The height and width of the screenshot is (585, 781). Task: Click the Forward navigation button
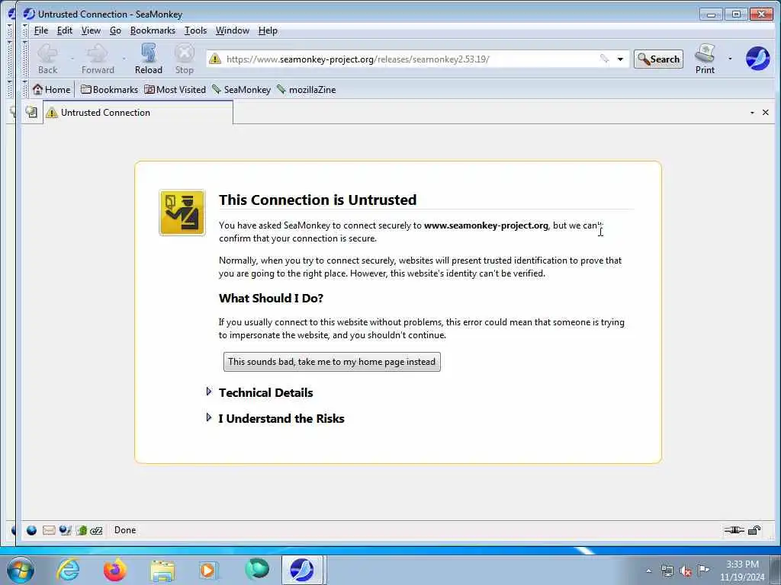[x=98, y=59]
